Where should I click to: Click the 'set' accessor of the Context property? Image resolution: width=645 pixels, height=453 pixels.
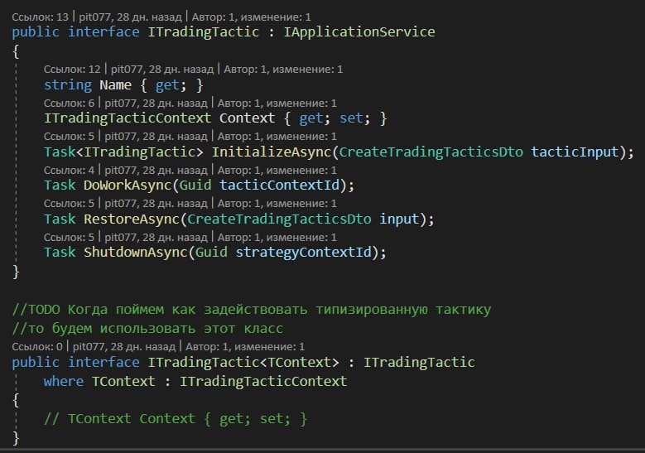[x=350, y=118]
